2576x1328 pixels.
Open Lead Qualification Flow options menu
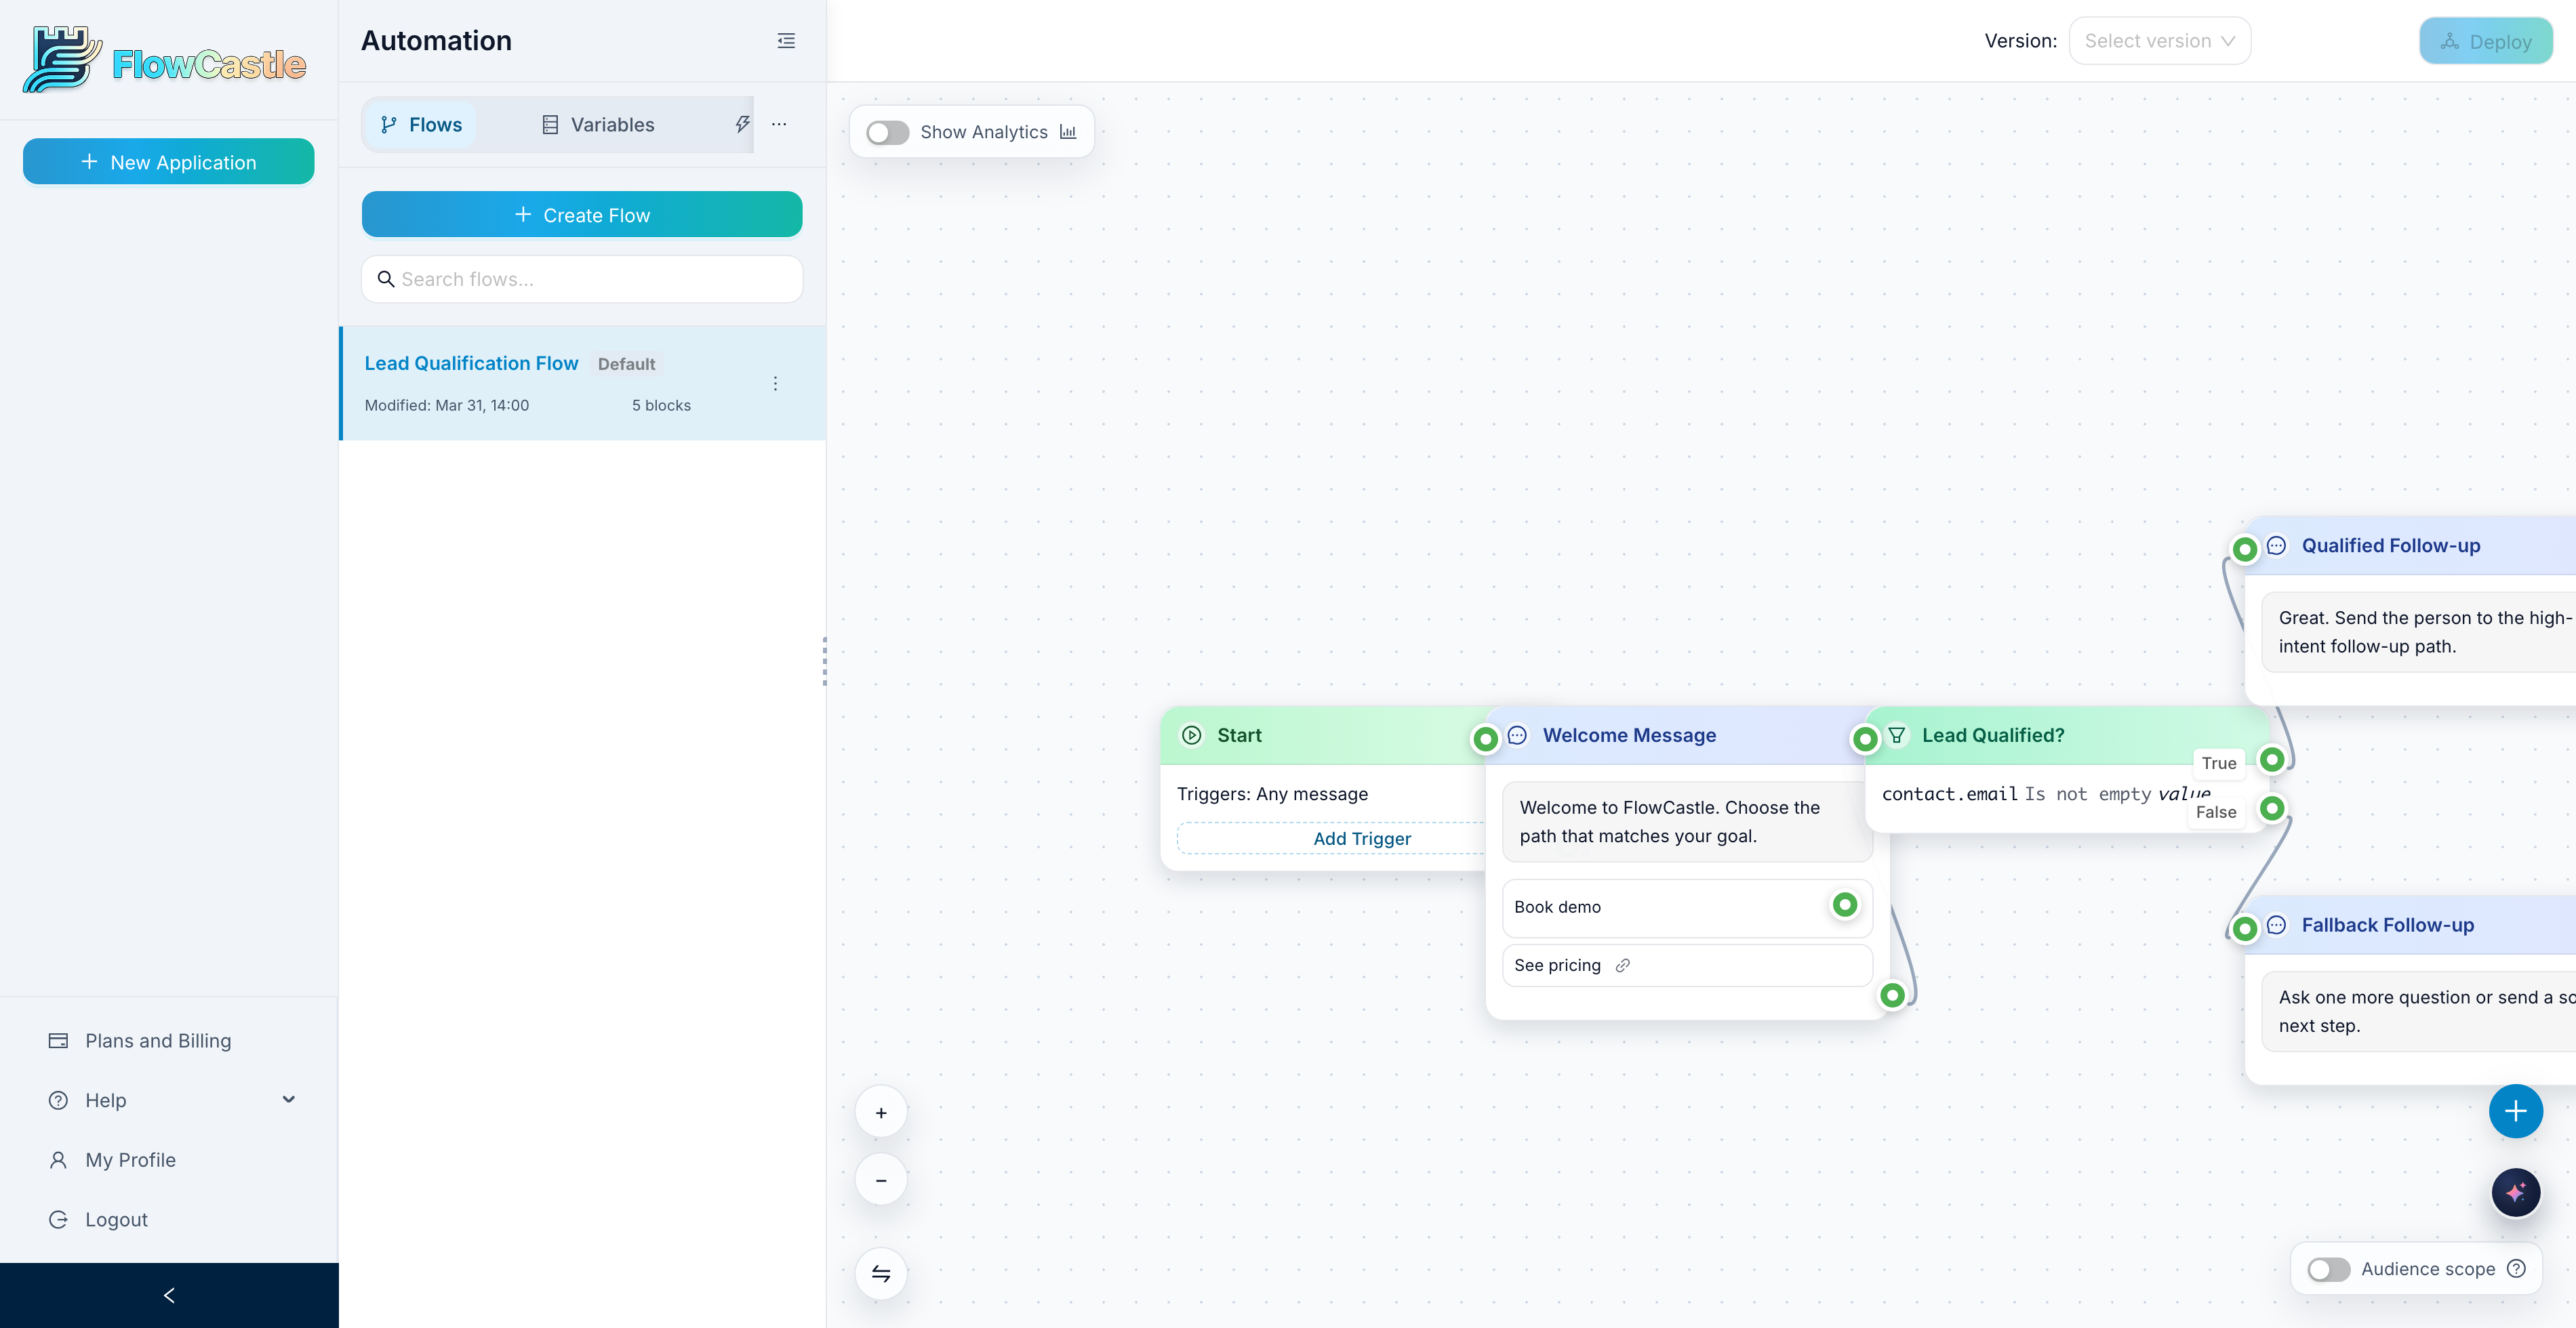(775, 383)
